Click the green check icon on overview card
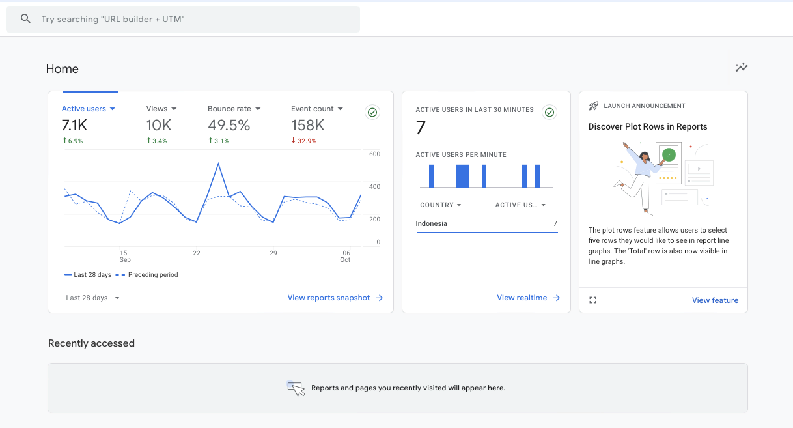The height and width of the screenshot is (428, 793). coord(372,113)
